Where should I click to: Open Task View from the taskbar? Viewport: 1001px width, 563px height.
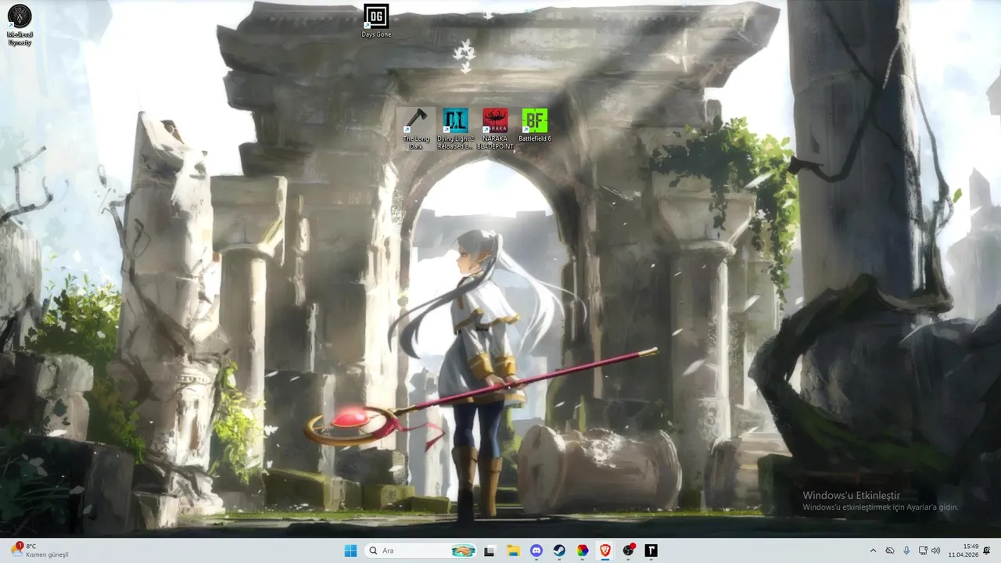click(490, 550)
